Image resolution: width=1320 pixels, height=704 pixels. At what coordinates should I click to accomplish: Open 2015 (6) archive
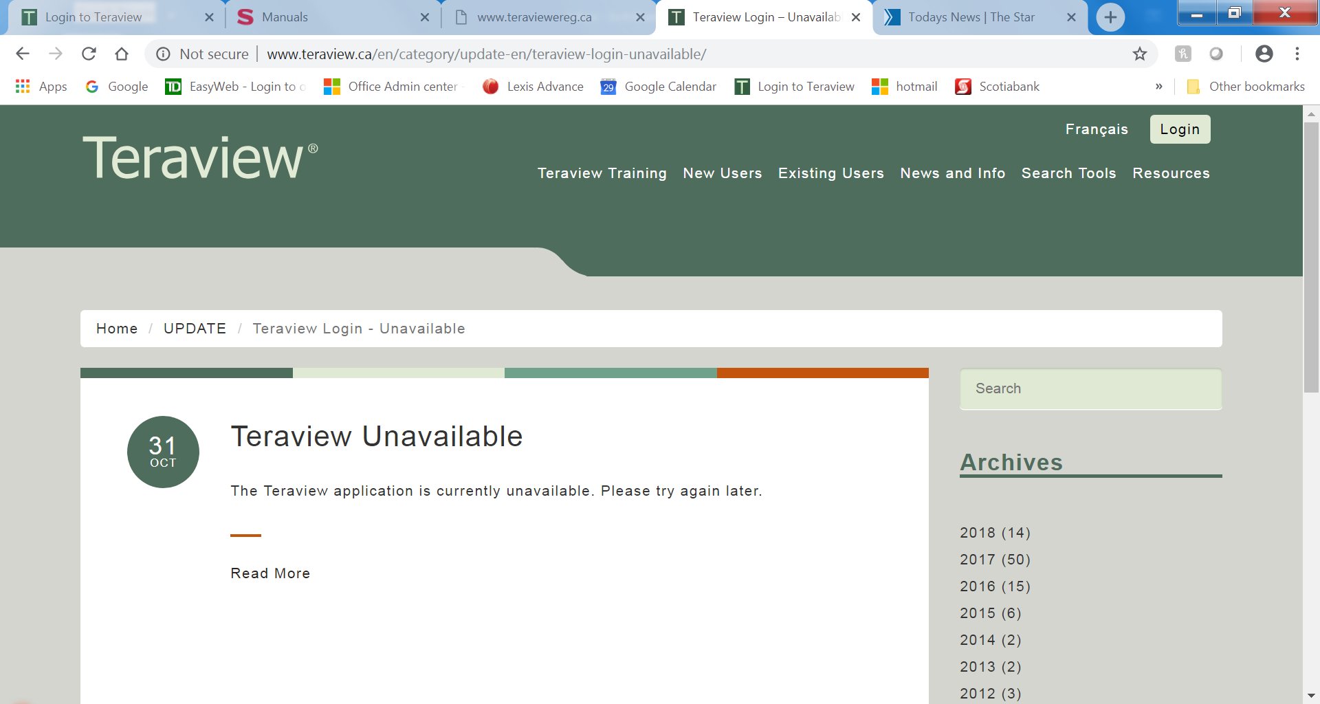point(991,613)
